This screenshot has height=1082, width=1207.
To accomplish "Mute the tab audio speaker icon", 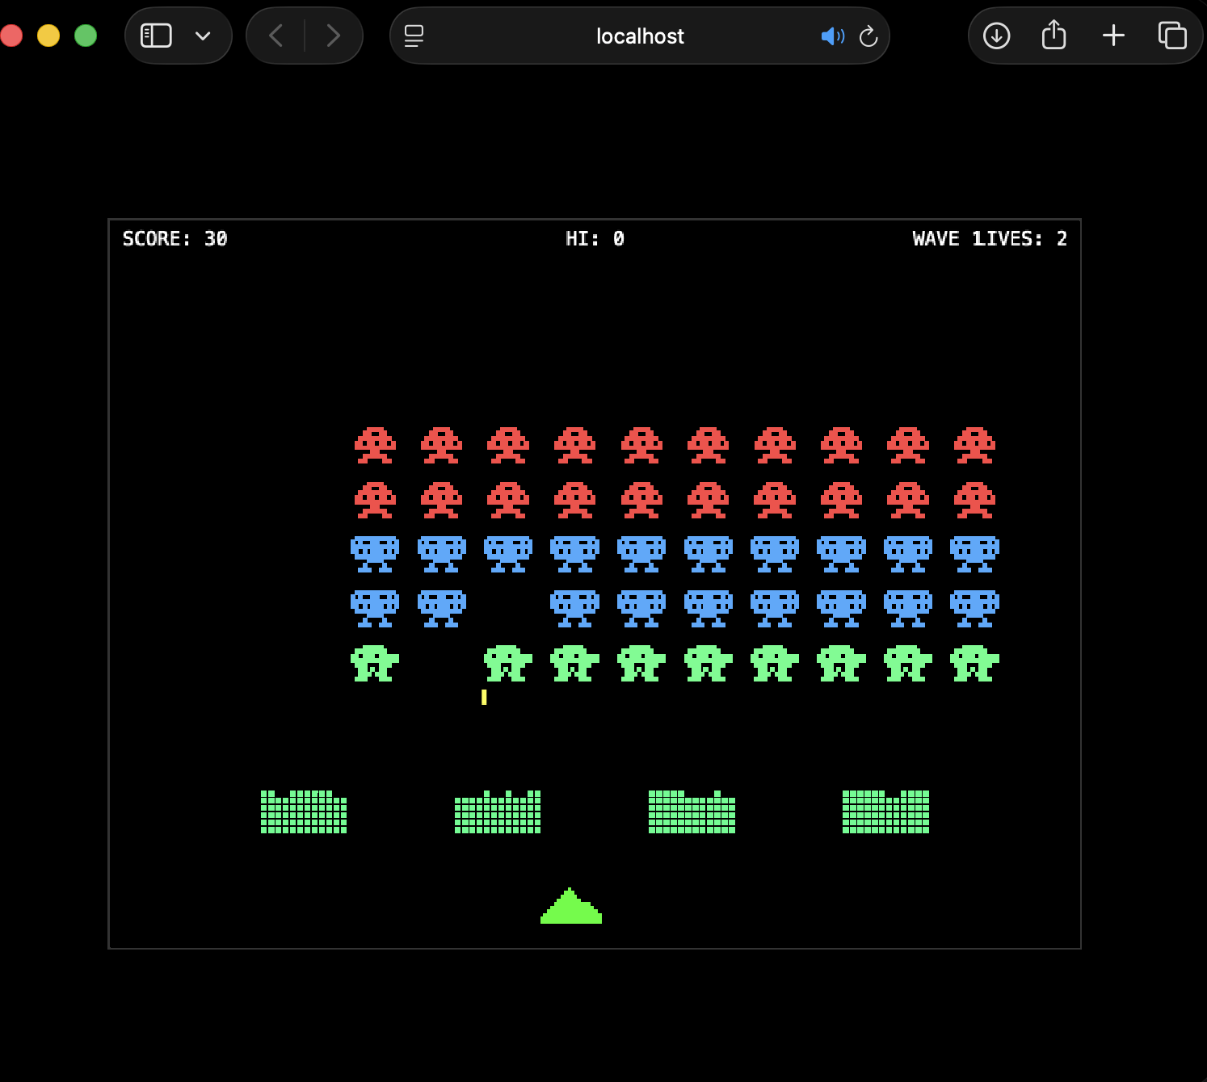I will tap(832, 36).
